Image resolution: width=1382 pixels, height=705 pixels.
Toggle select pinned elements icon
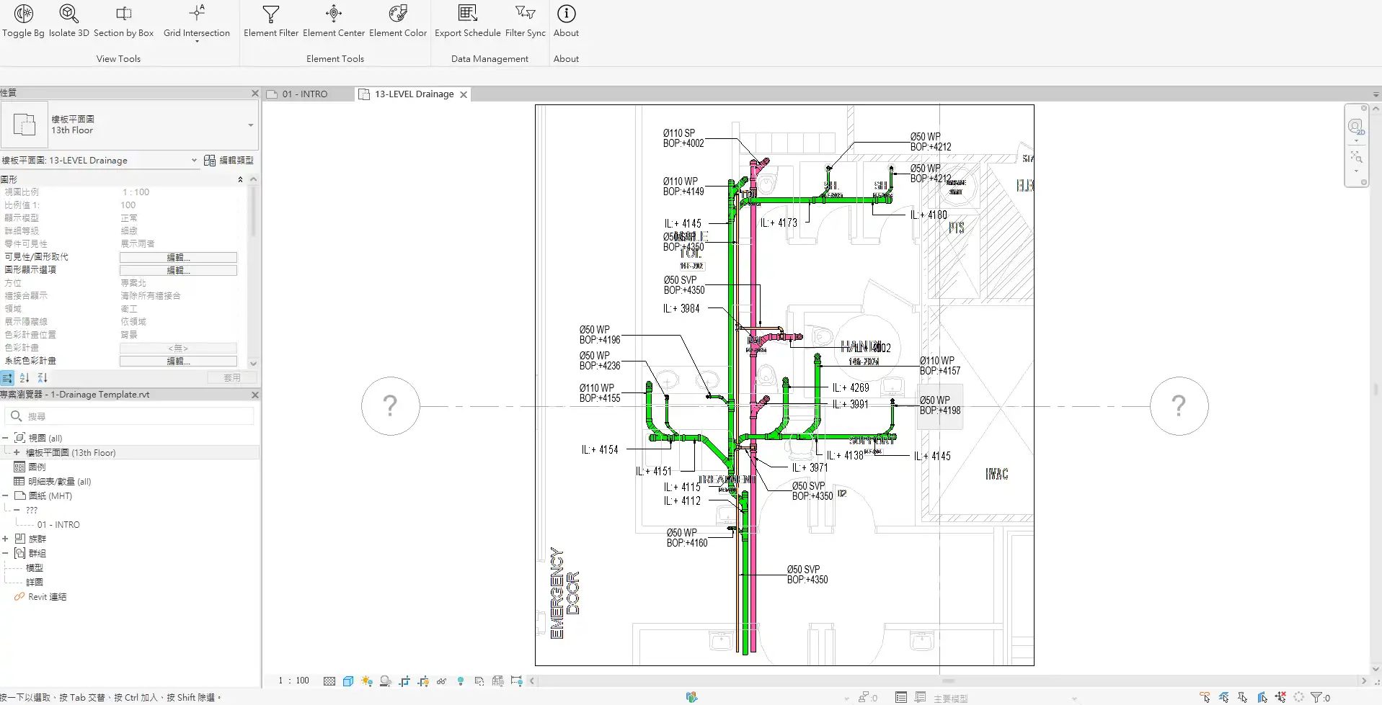(x=1243, y=697)
